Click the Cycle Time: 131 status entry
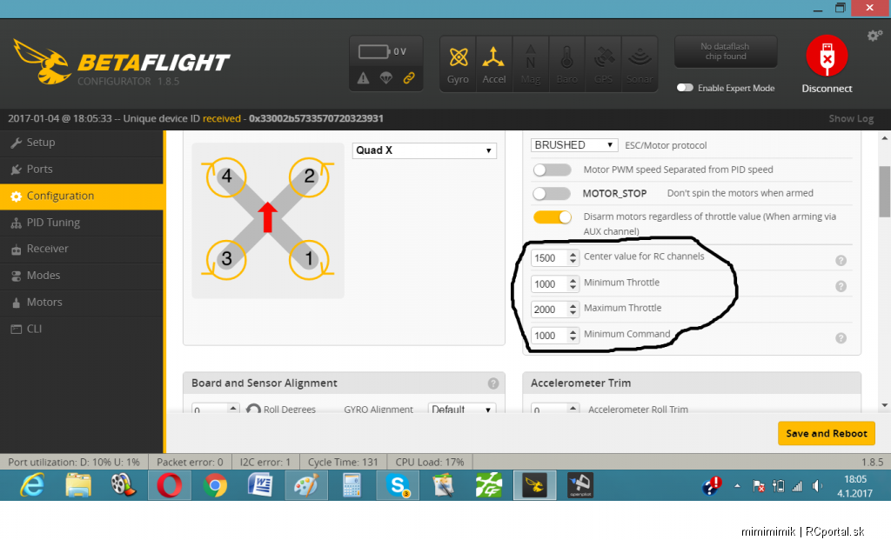The width and height of the screenshot is (891, 540). [x=343, y=463]
